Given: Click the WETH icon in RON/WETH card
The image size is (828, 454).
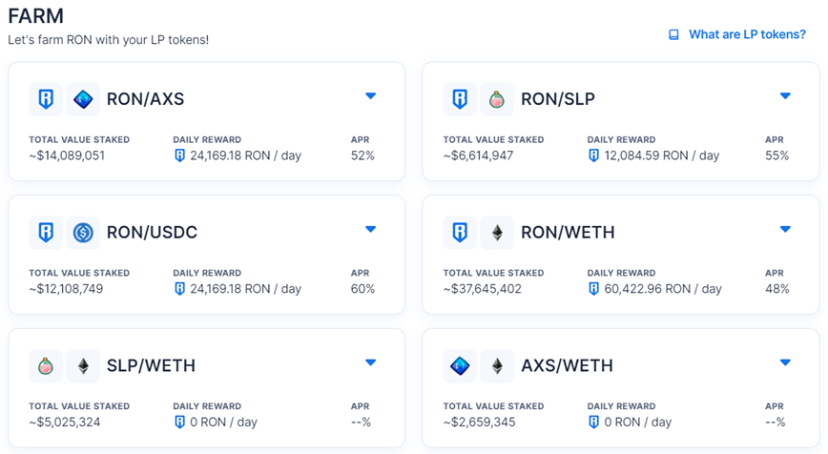Looking at the screenshot, I should coord(497,233).
